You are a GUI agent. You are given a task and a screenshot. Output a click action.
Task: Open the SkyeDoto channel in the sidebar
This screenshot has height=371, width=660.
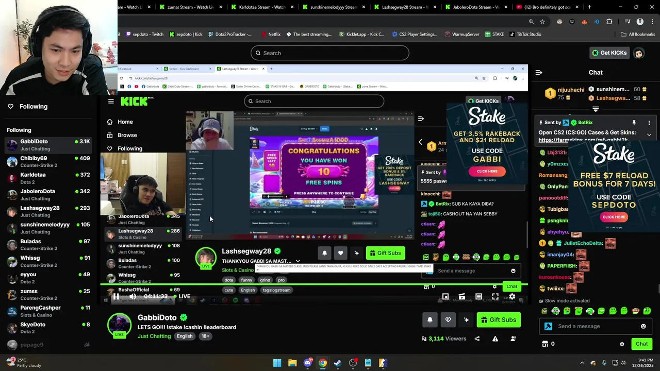pyautogui.click(x=49, y=328)
